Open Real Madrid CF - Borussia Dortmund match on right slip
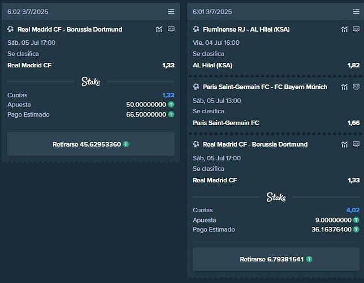The height and width of the screenshot is (283, 364). click(x=255, y=144)
